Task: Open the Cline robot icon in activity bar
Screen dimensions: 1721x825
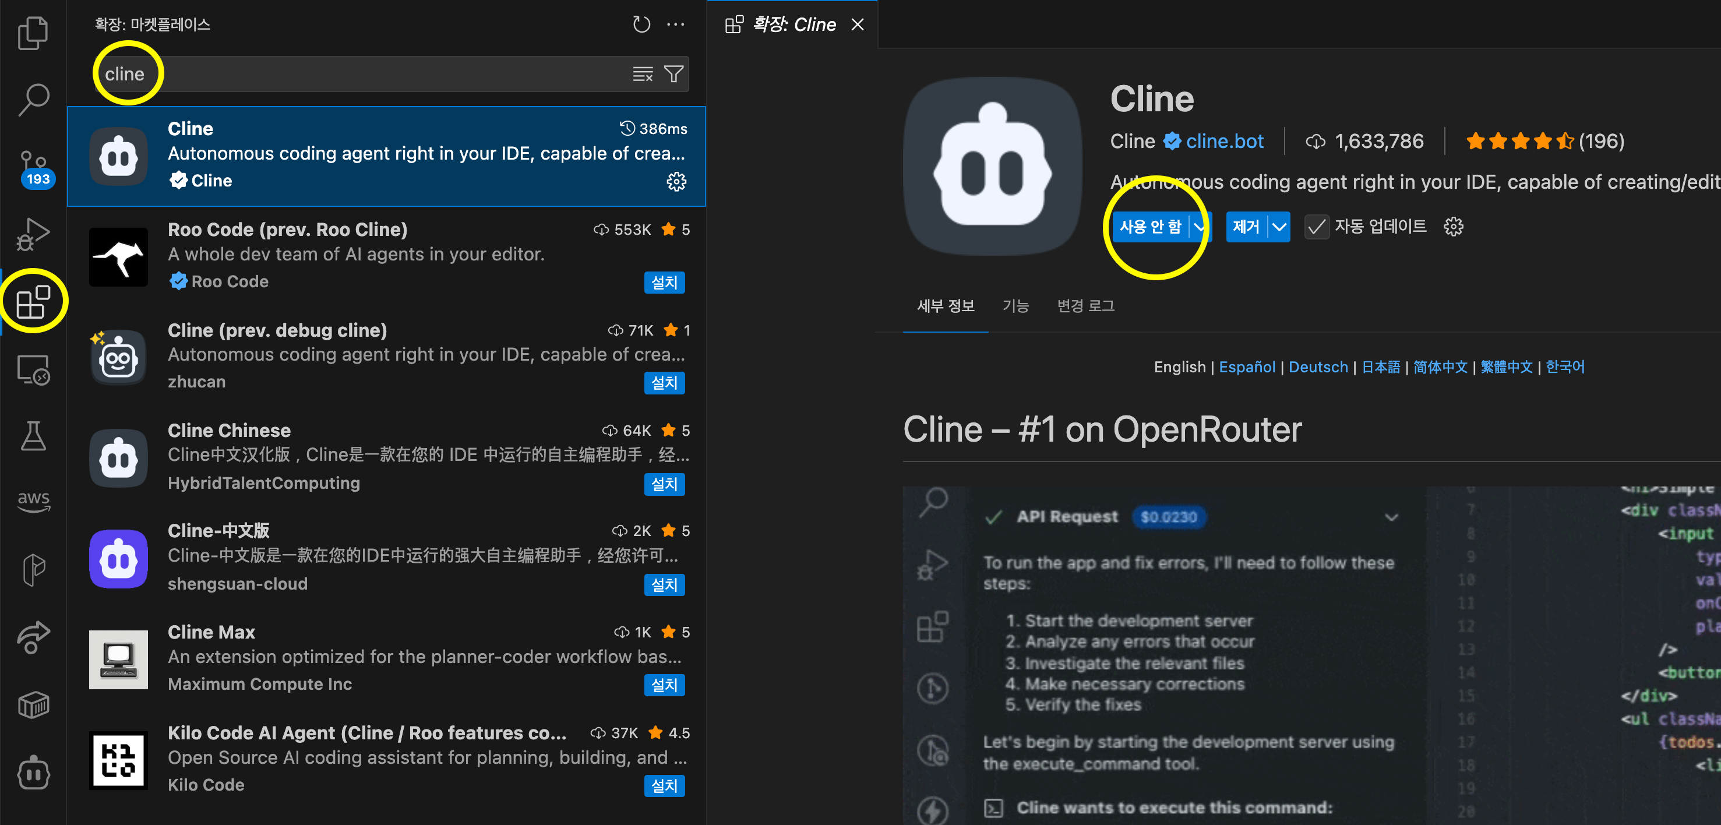Action: [33, 773]
